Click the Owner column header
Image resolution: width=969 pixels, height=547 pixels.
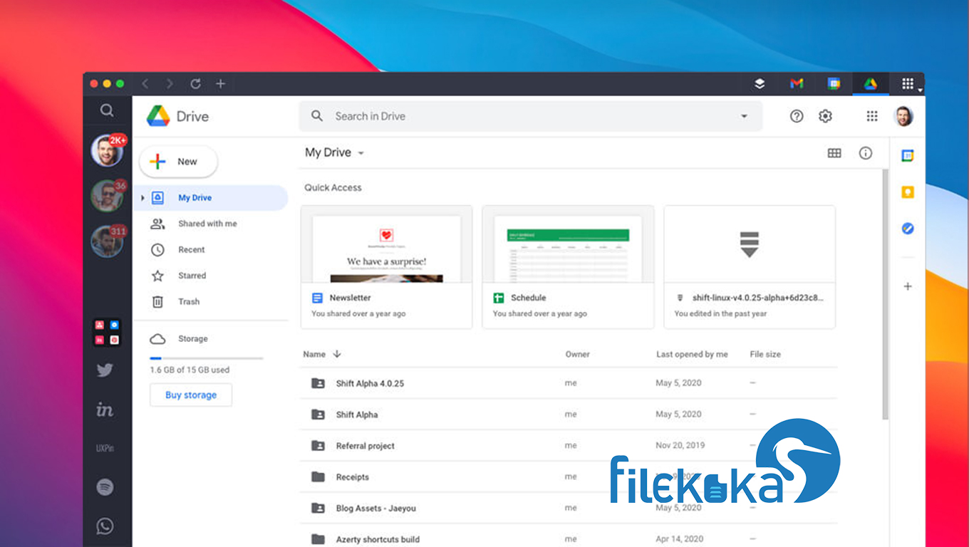click(578, 354)
